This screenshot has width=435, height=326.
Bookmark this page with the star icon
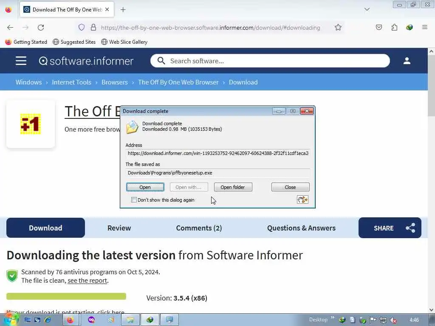coord(338,27)
